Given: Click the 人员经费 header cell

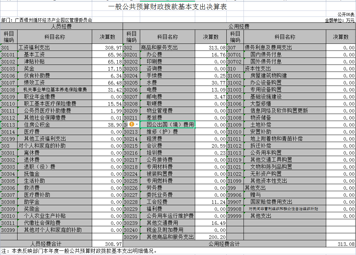Looking at the screenshot, I should (61, 26).
